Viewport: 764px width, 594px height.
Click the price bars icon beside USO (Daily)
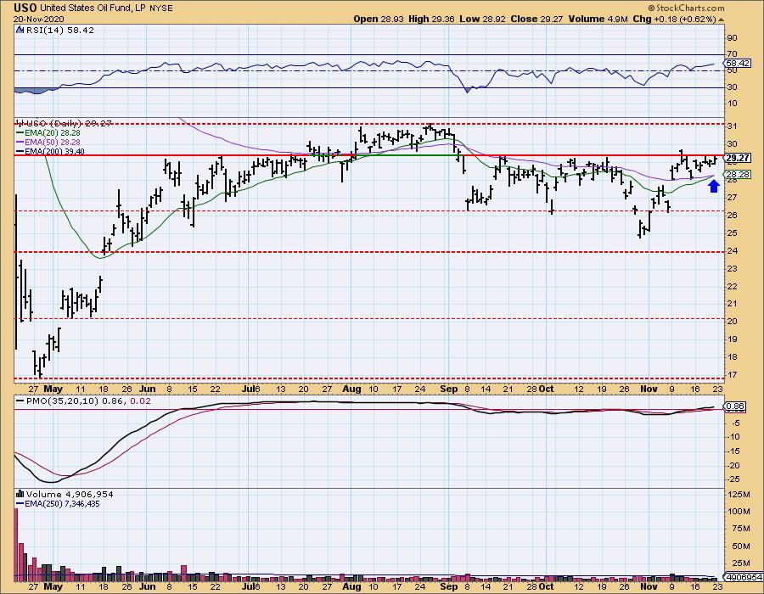pyautogui.click(x=20, y=123)
